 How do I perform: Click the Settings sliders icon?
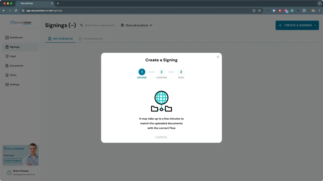pyautogui.click(x=7, y=85)
